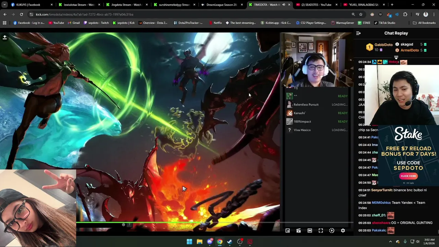Open player settings gear icon

click(343, 231)
